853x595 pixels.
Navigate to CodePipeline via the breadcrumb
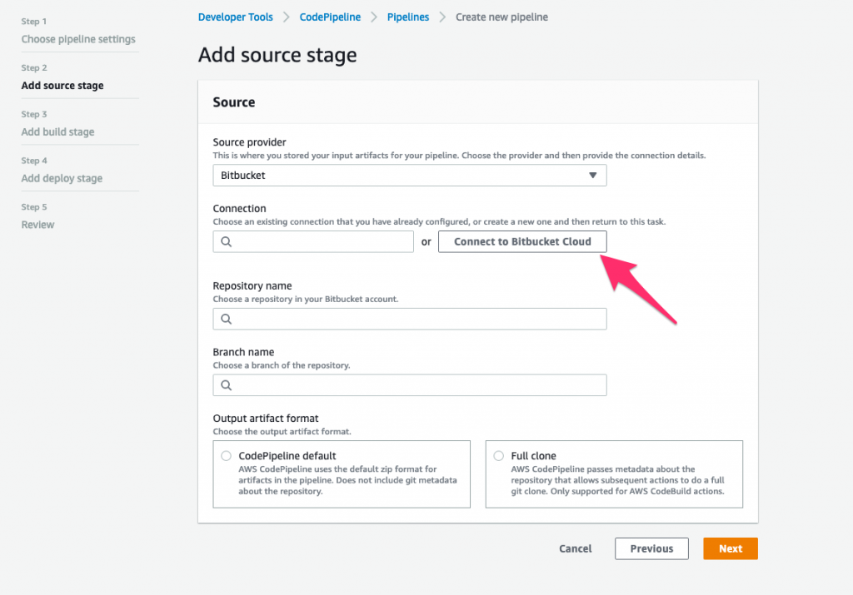[330, 17]
